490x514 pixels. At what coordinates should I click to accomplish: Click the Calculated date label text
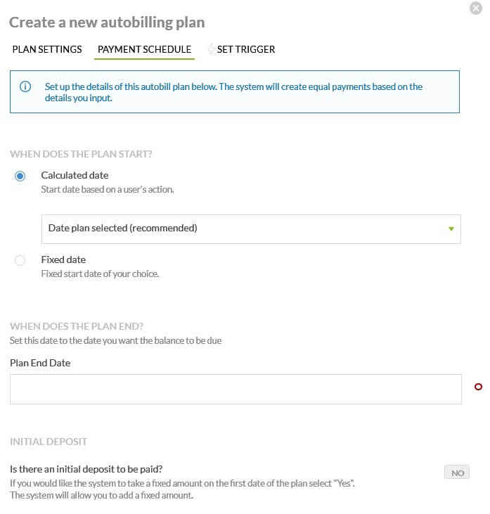75,175
